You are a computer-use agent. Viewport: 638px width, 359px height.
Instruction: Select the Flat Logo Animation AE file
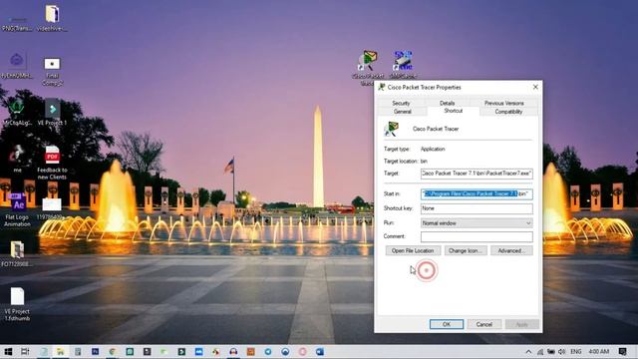17,209
